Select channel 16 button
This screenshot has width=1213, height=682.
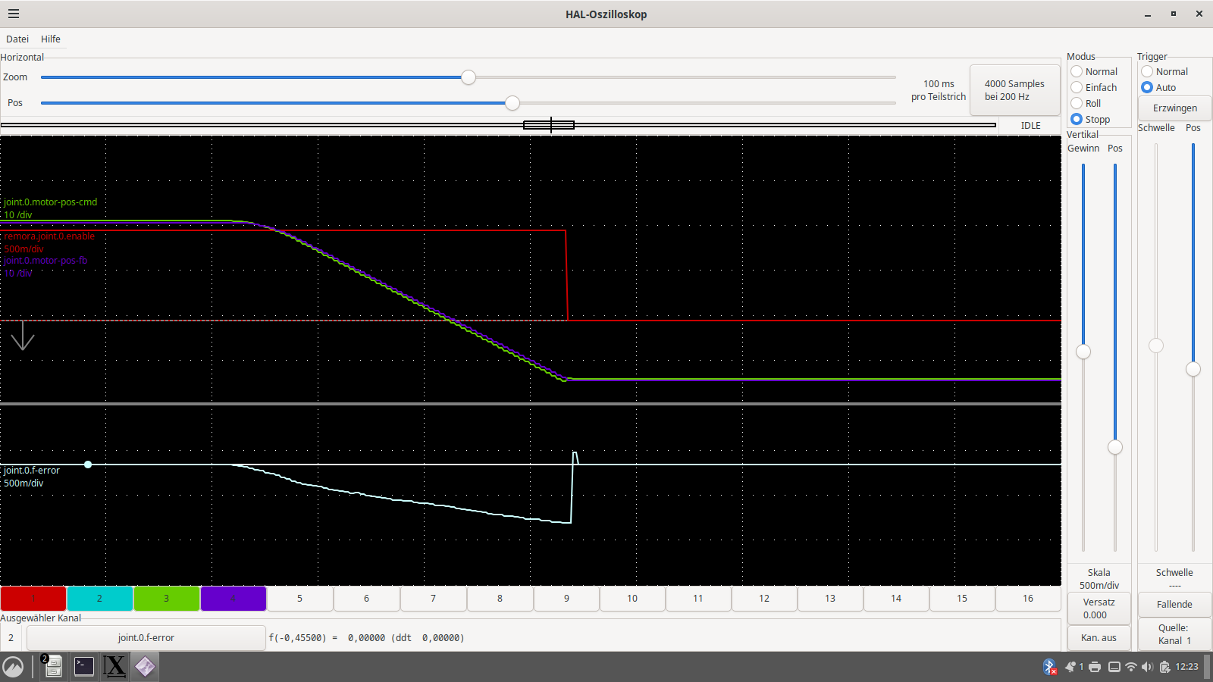1028,598
